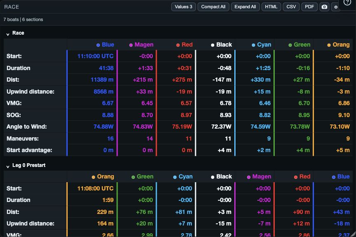Collapse the Leg 0 Prestart section
Viewport: 356px width, 237px height.
pos(8,166)
